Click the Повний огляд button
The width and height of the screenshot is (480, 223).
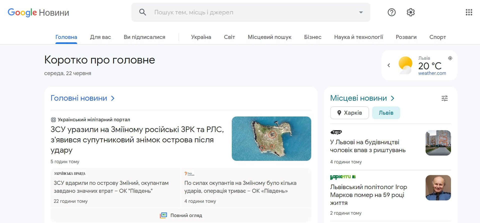click(181, 215)
